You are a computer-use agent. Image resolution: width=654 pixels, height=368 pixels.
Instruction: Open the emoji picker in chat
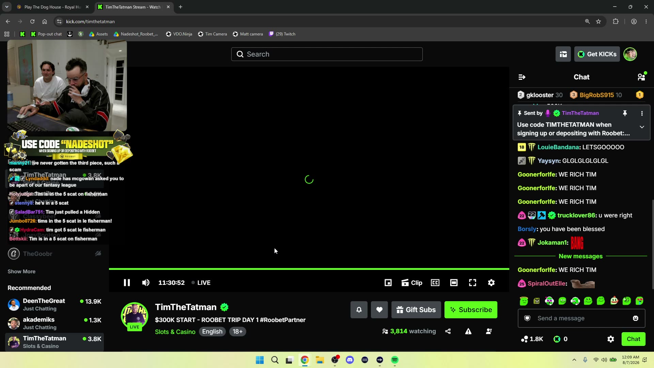coord(636,318)
